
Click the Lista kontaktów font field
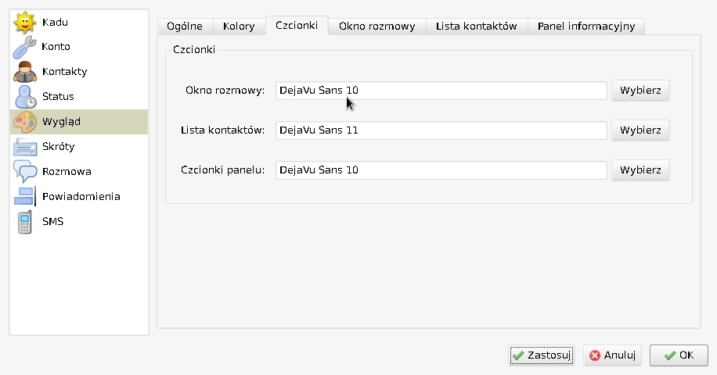[x=441, y=130]
